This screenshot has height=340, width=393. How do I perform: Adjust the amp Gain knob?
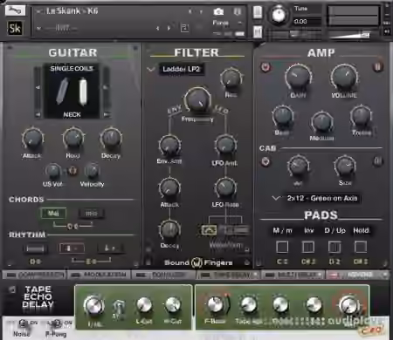click(x=298, y=78)
